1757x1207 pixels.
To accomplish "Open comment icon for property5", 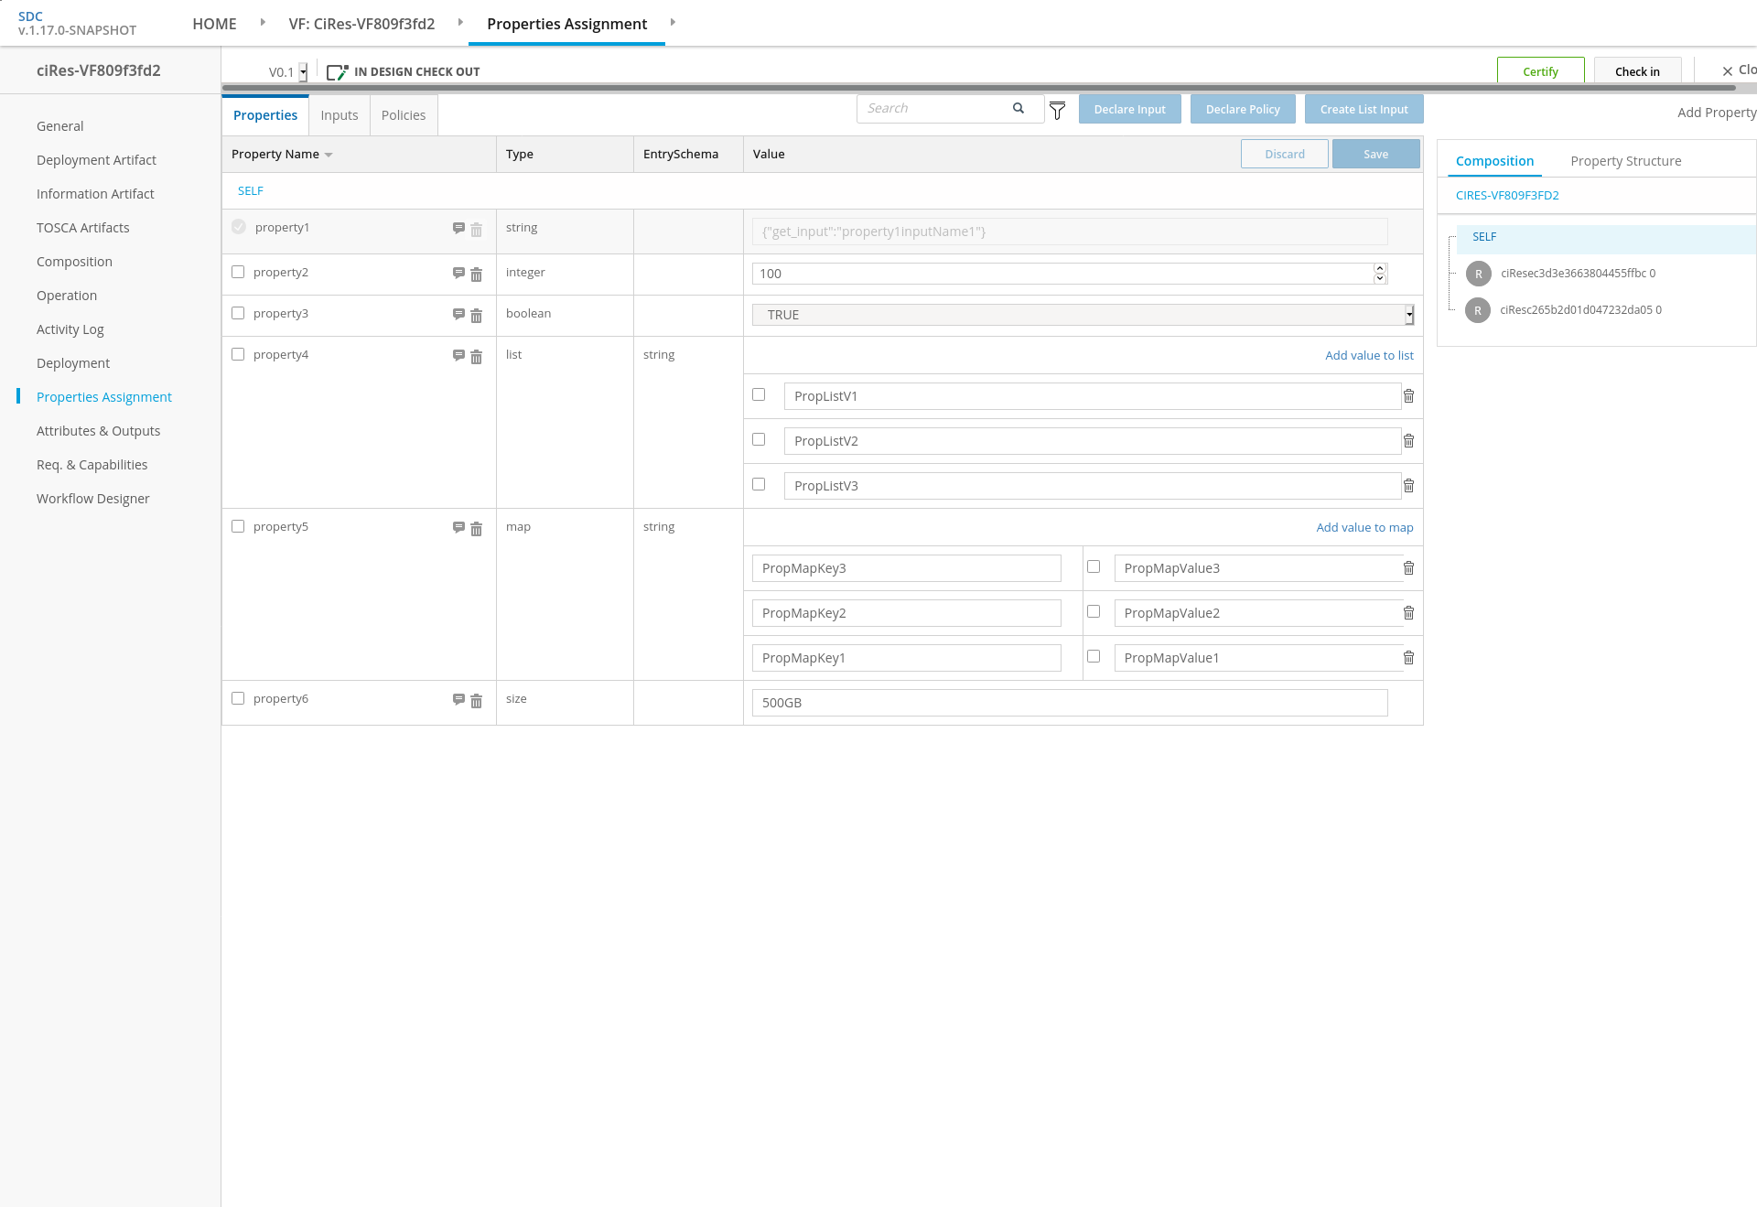I will 458,528.
